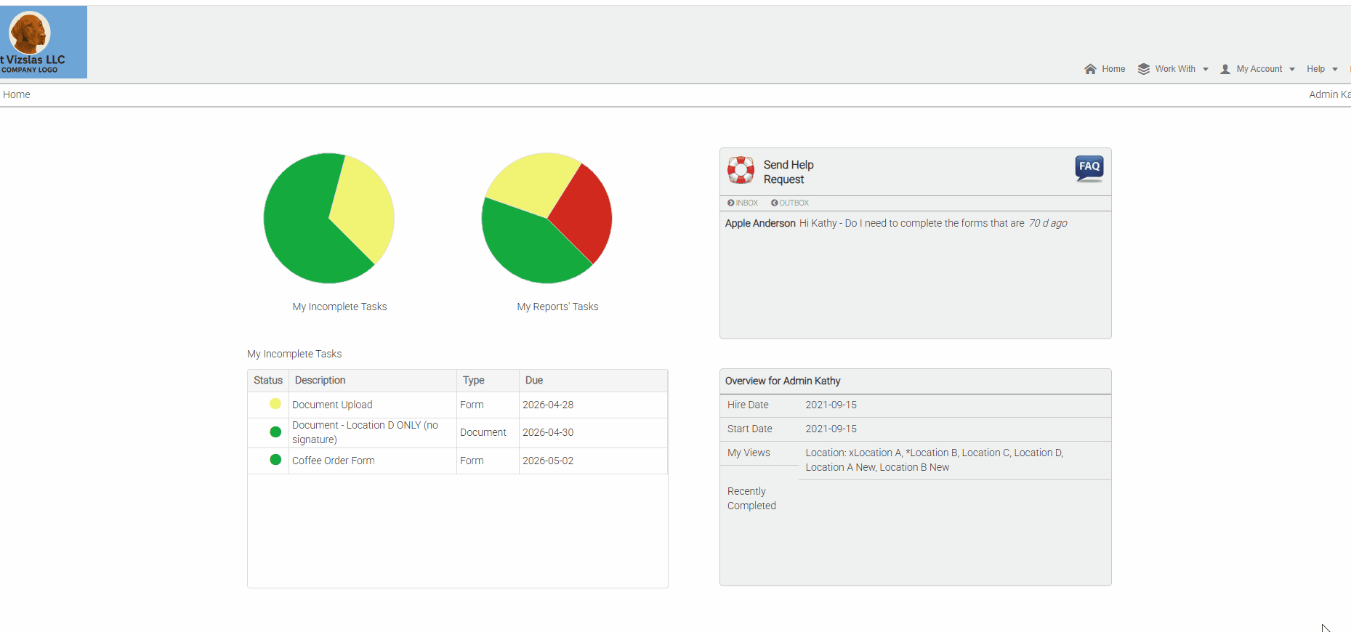Image resolution: width=1351 pixels, height=632 pixels.
Task: Click the Document type cell
Action: (x=483, y=432)
